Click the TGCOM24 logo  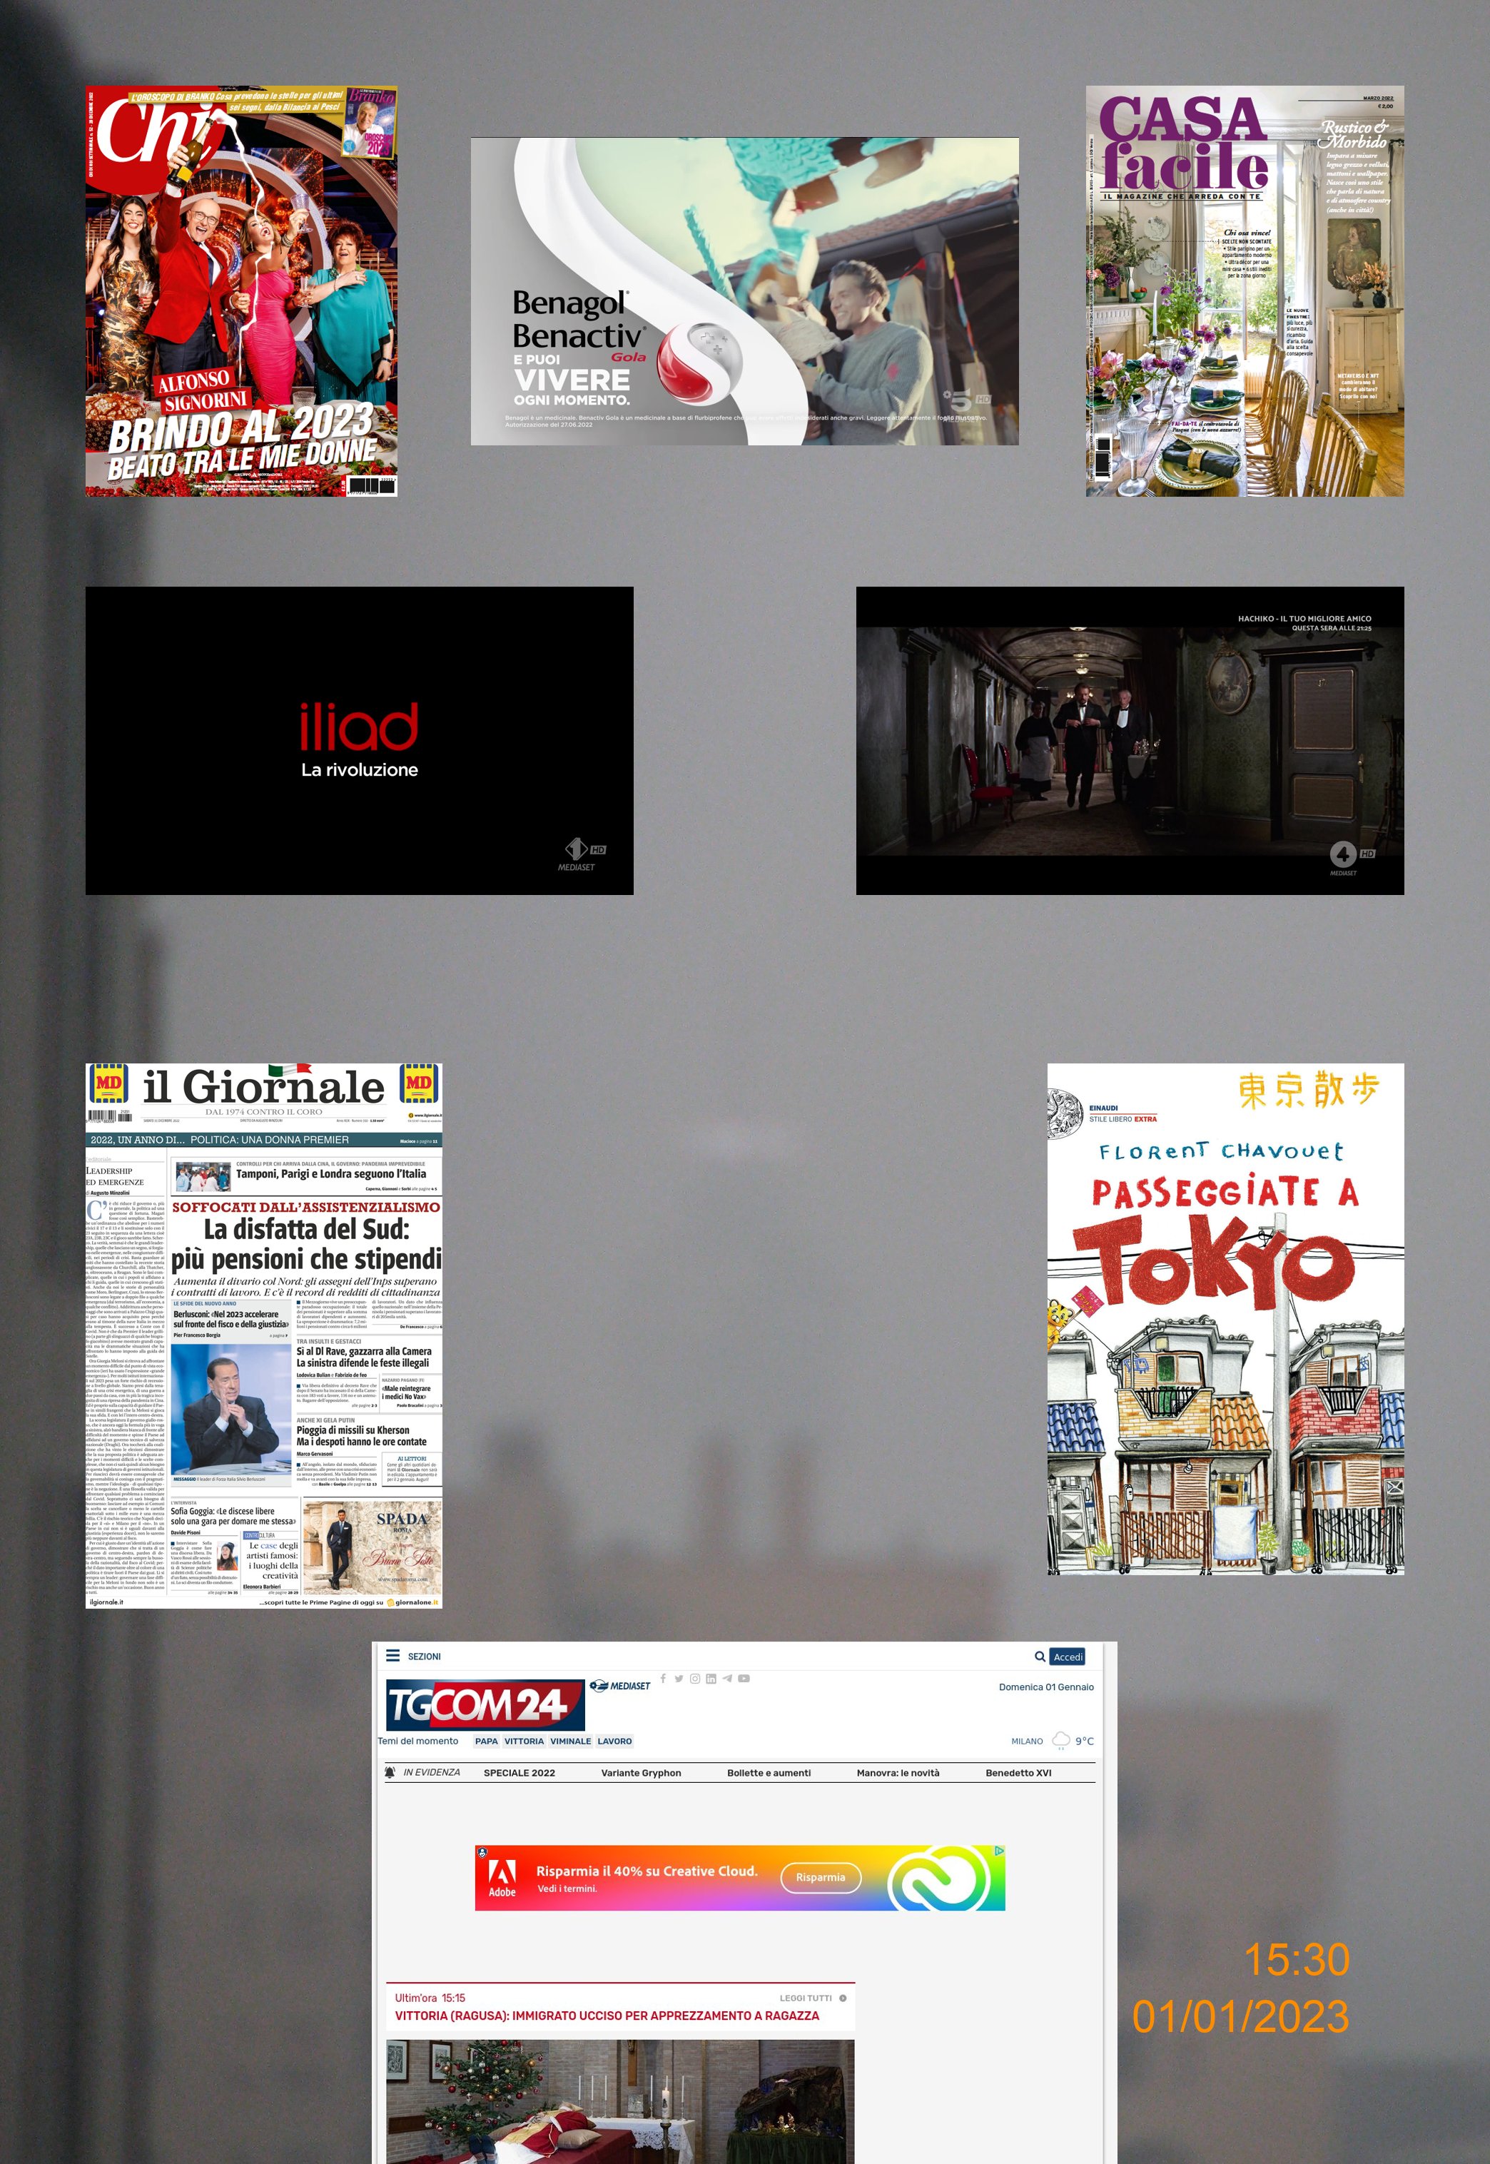[x=485, y=1704]
